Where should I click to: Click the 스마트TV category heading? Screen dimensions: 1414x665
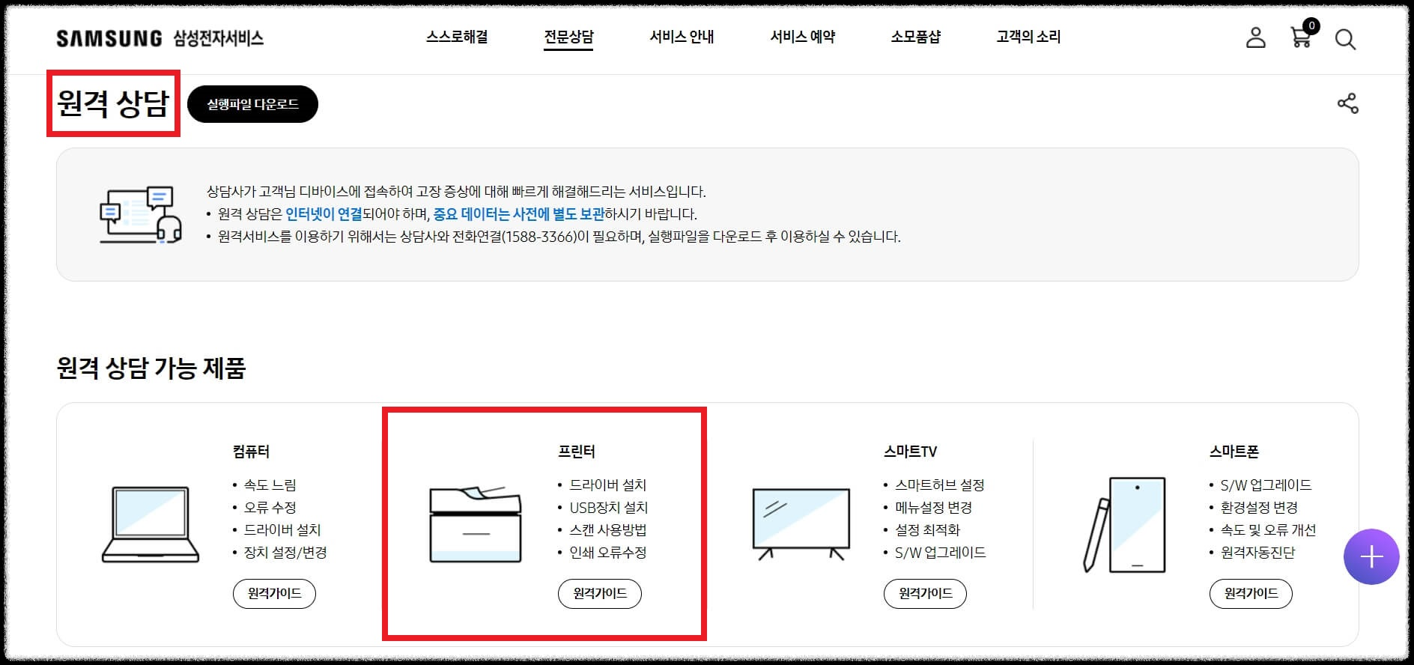tap(910, 452)
